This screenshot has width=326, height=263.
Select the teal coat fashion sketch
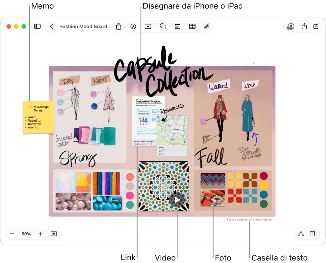pos(248,118)
